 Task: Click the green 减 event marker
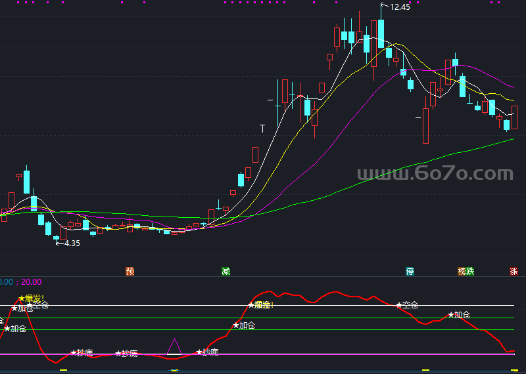[x=226, y=271]
